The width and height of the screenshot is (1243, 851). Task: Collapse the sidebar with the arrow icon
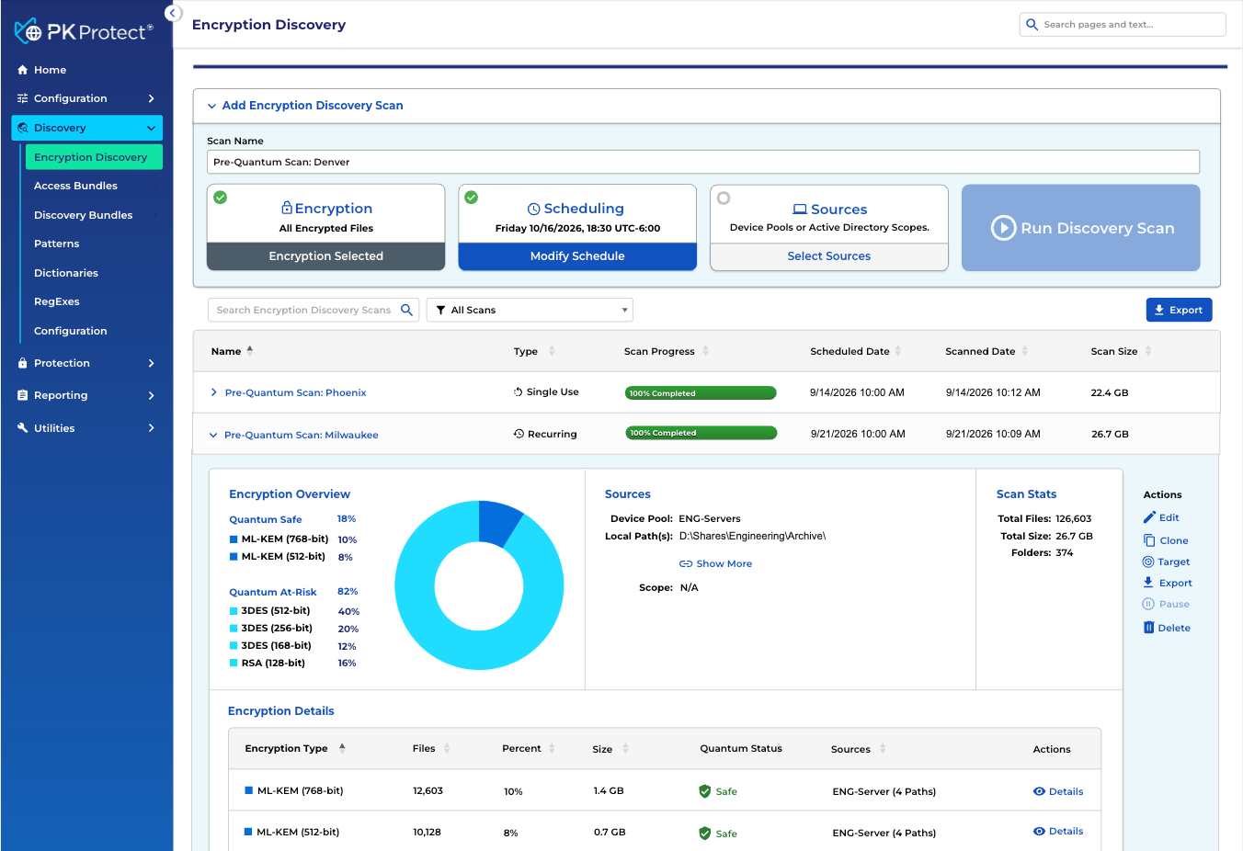(x=173, y=14)
